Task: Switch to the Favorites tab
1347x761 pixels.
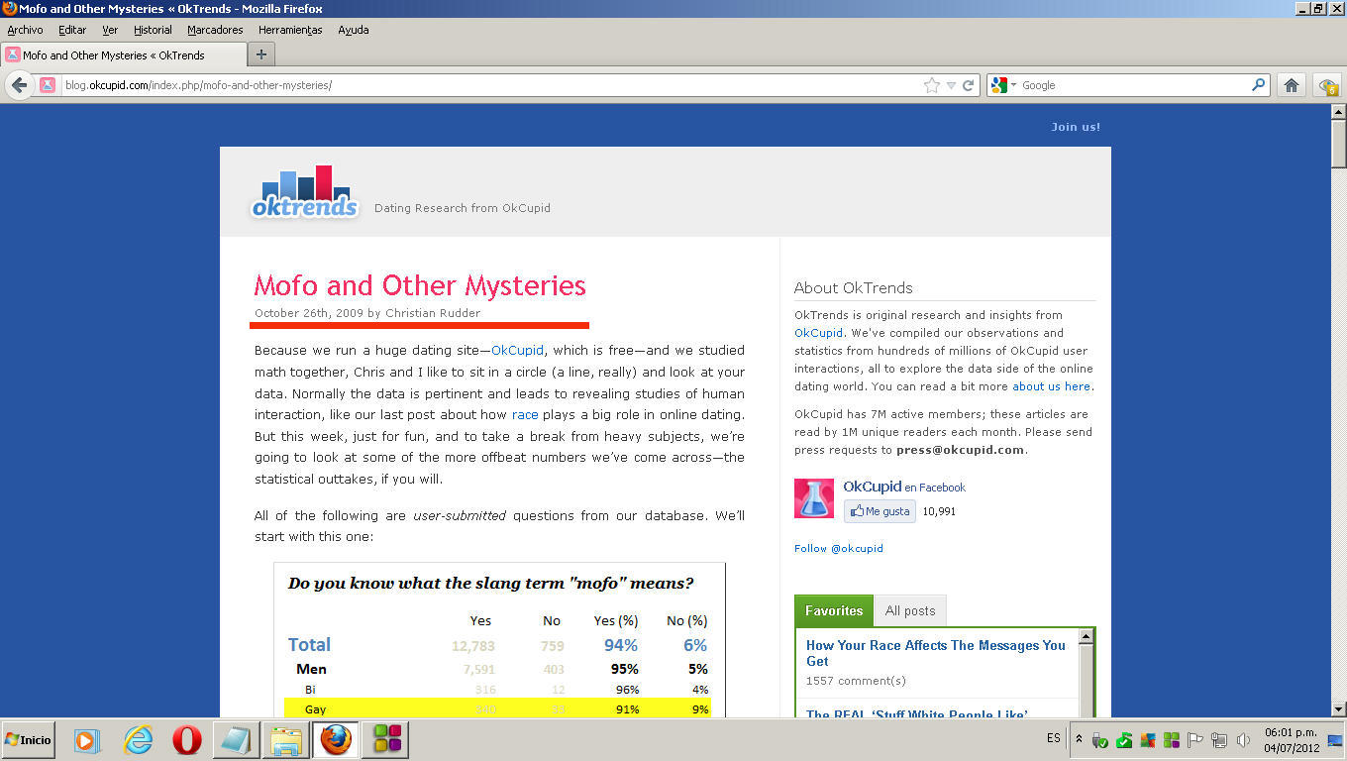Action: 834,610
